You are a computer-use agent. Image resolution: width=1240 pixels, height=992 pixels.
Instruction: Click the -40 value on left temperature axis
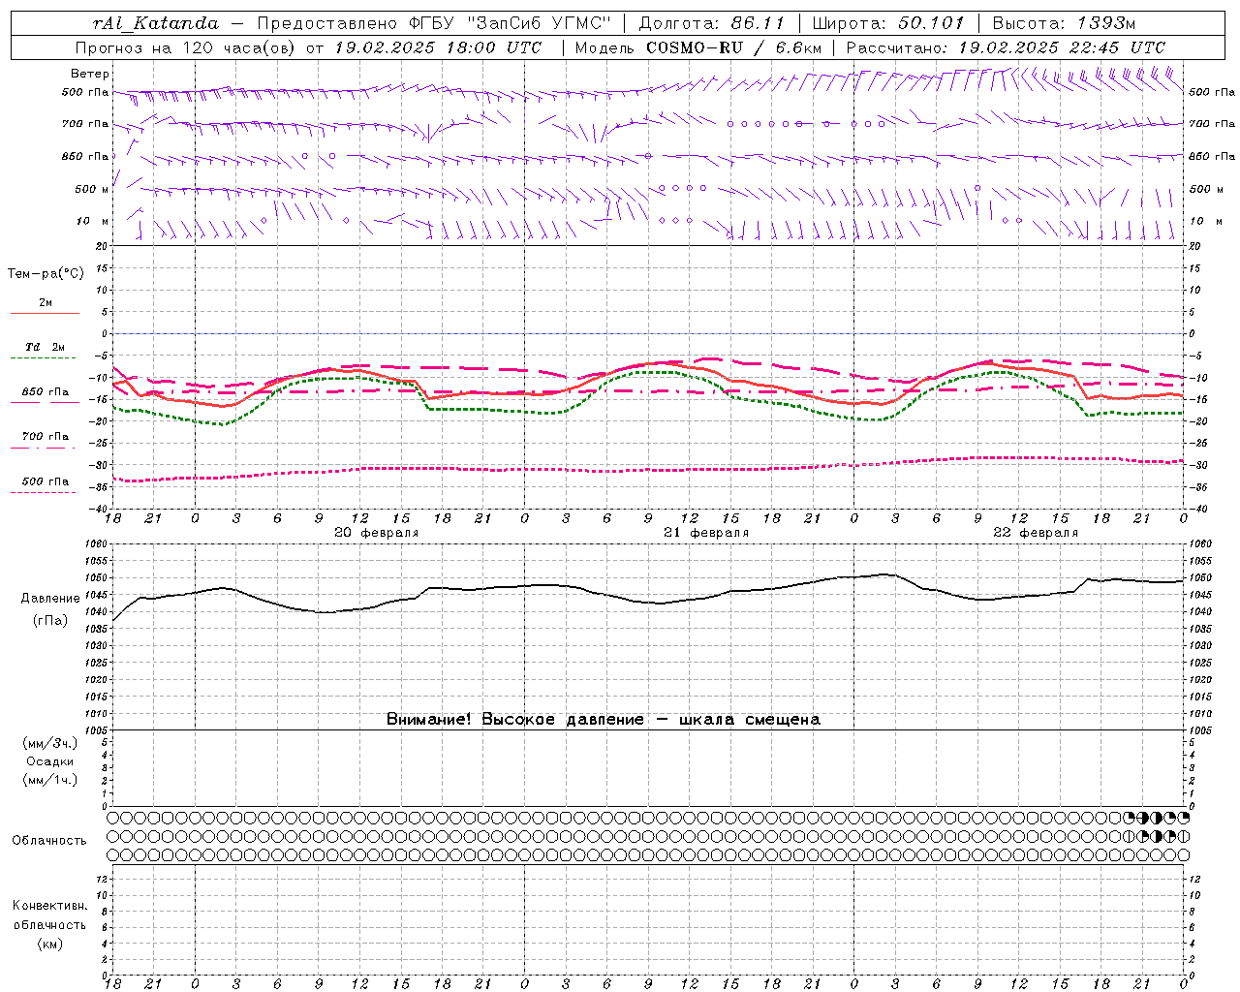point(100,509)
